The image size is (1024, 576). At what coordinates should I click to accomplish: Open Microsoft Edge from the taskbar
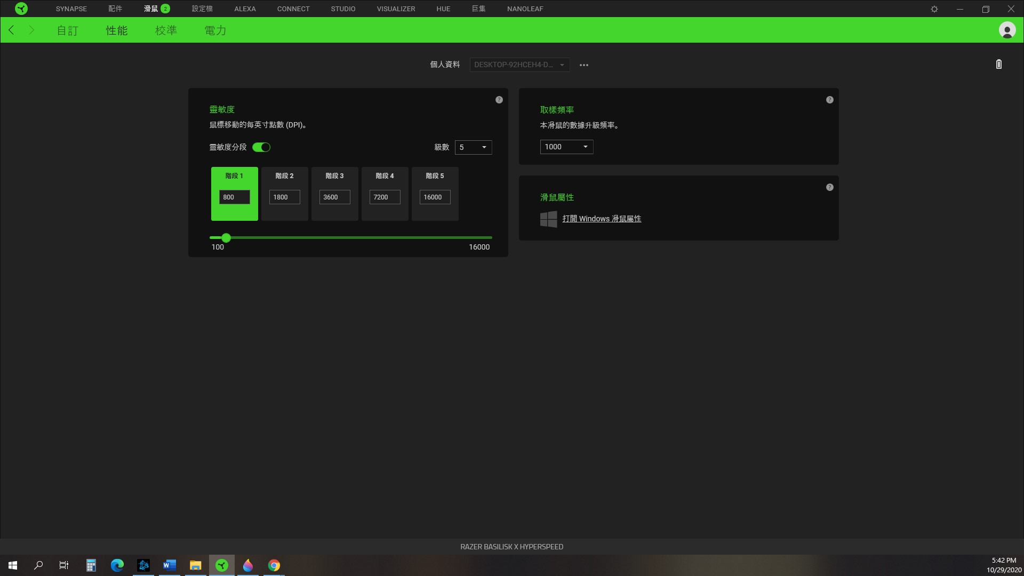(117, 565)
